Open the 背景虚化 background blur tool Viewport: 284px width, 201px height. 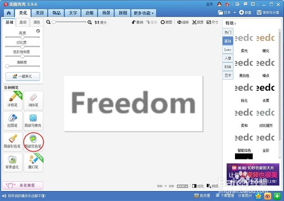point(12,162)
